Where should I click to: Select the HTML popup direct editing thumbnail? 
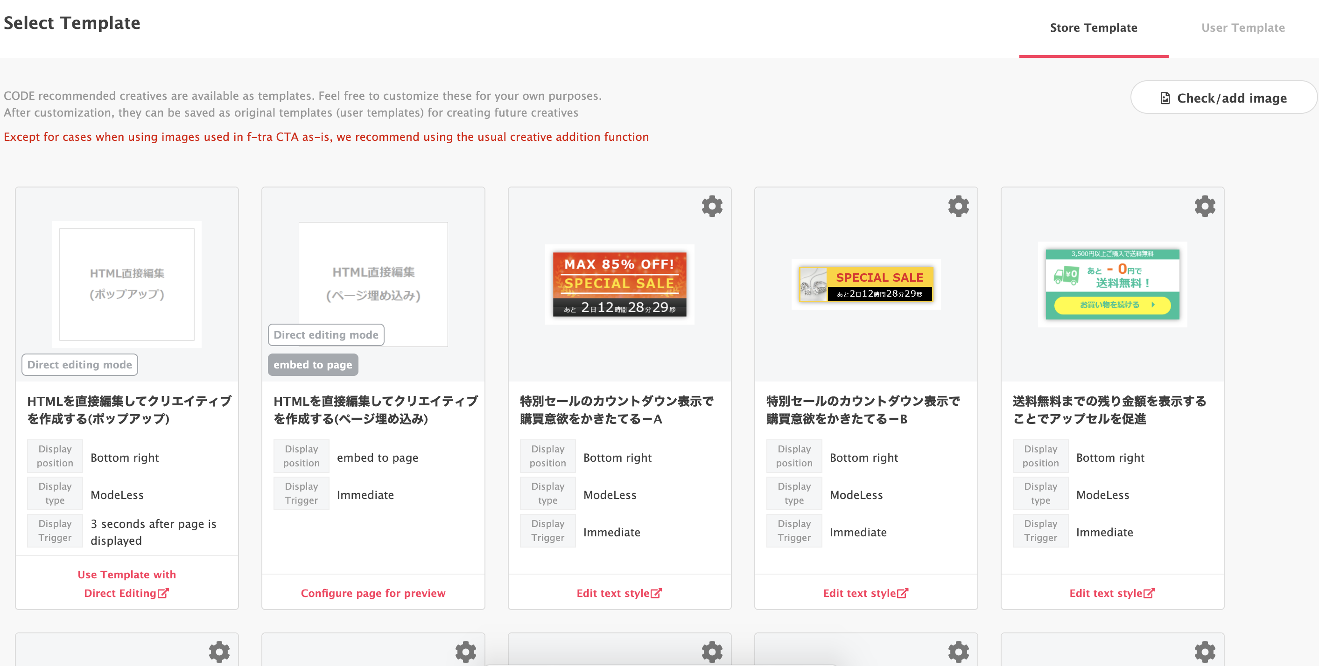click(x=126, y=284)
